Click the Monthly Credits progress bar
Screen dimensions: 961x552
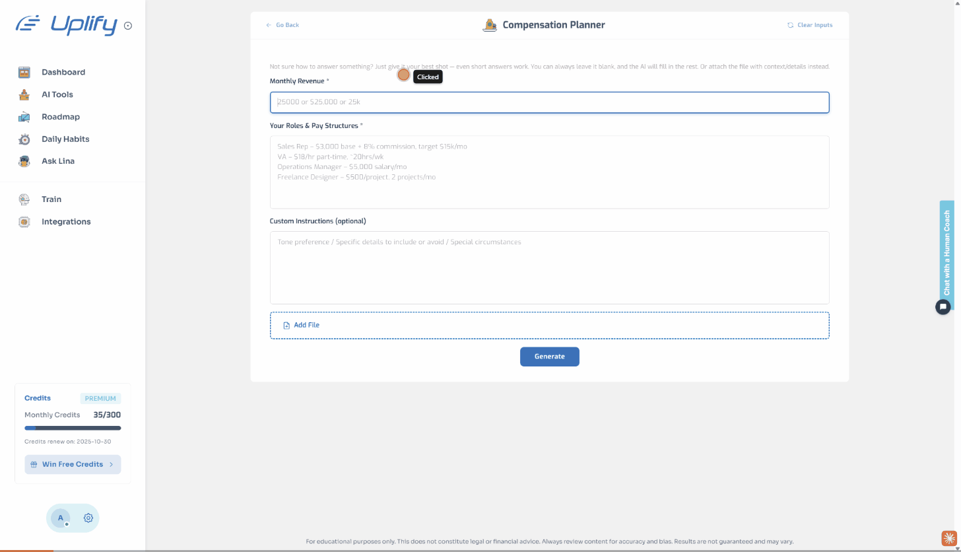[73, 428]
